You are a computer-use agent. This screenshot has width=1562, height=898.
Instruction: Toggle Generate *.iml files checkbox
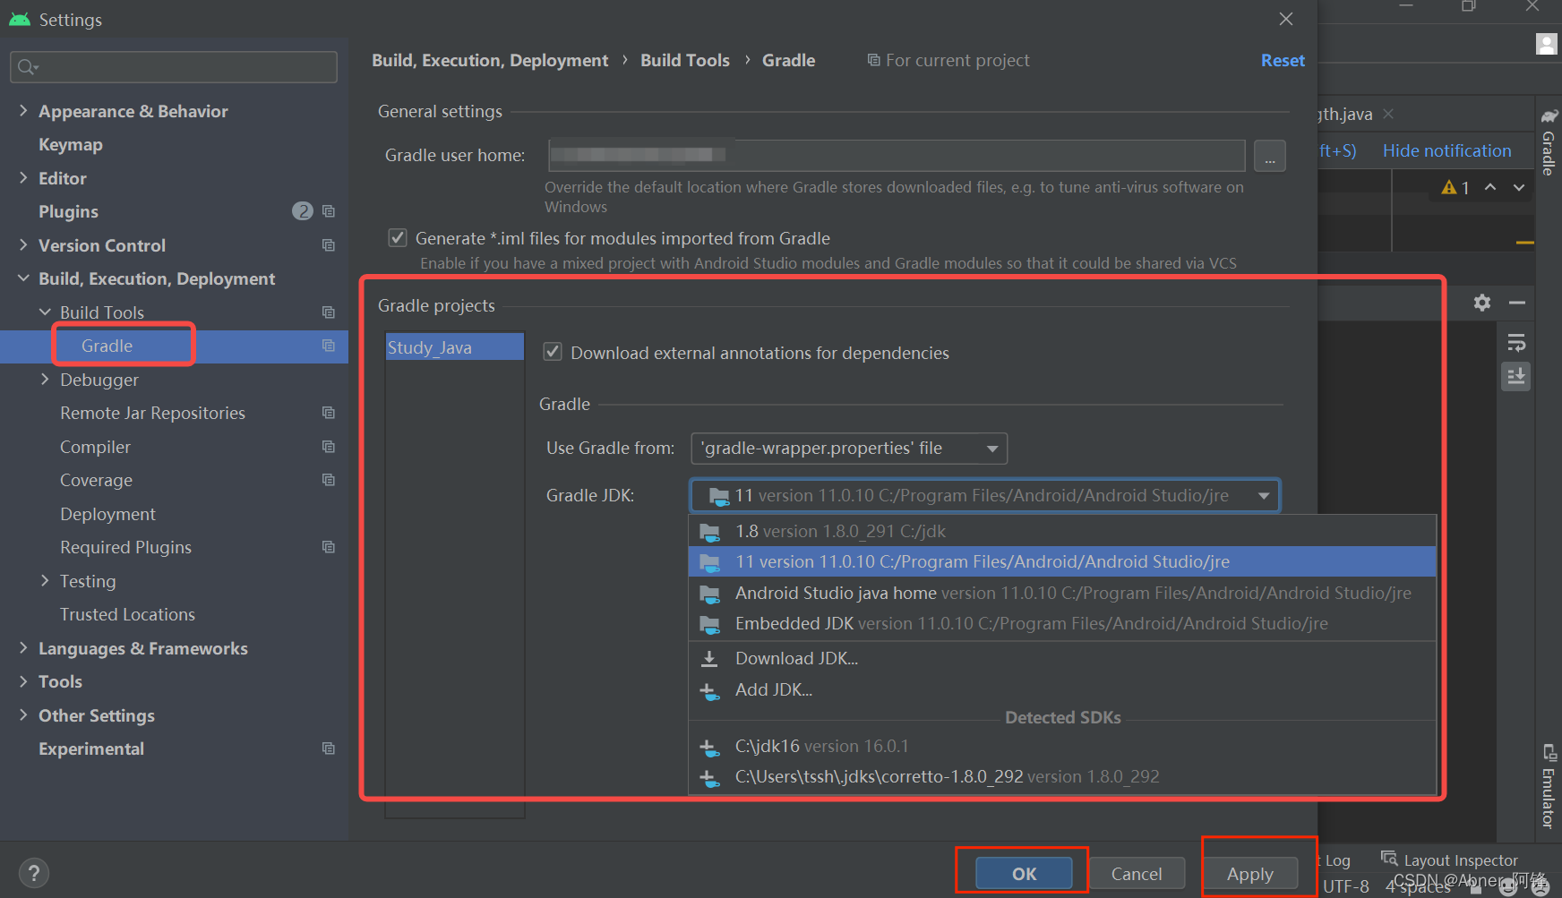point(398,238)
